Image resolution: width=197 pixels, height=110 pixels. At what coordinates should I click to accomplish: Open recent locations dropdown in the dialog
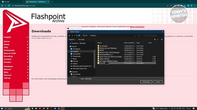(74, 35)
